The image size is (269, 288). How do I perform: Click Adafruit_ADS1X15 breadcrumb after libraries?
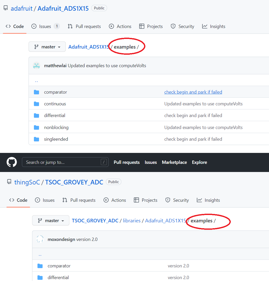coord(165,221)
